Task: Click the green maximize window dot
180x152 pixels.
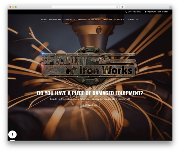Action: (x=16, y=7)
